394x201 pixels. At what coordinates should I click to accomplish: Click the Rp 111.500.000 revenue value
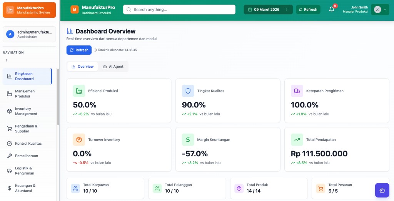(x=319, y=154)
